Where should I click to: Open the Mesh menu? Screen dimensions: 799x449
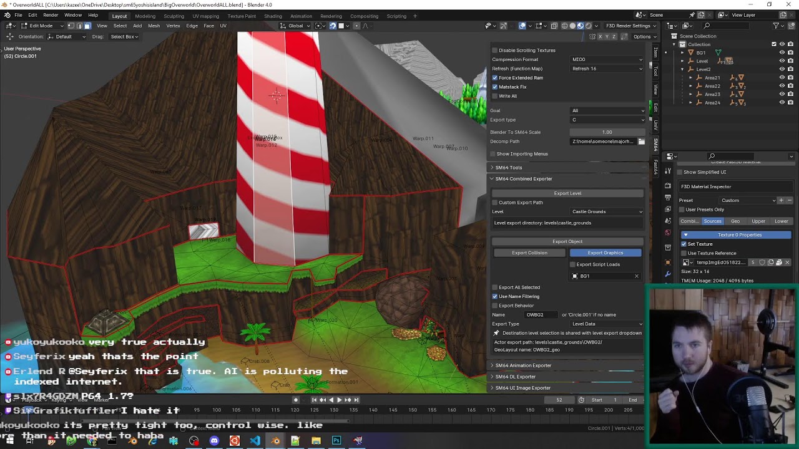tap(154, 26)
